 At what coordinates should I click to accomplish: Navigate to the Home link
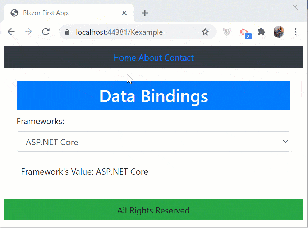tap(124, 57)
